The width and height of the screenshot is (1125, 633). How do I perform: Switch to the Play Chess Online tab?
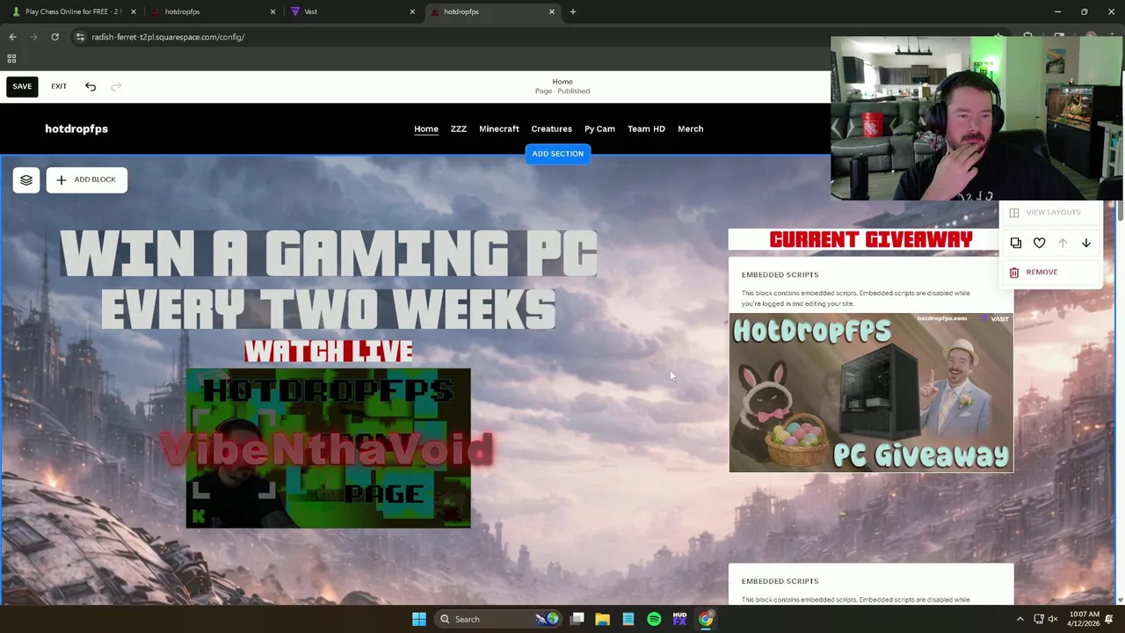(72, 11)
